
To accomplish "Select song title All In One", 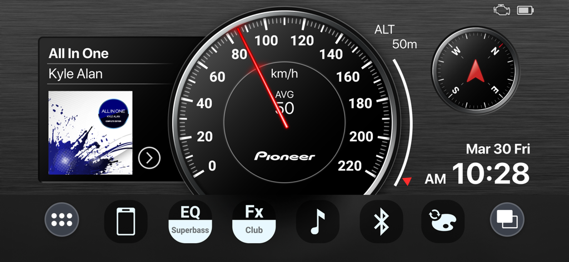I will pos(78,54).
